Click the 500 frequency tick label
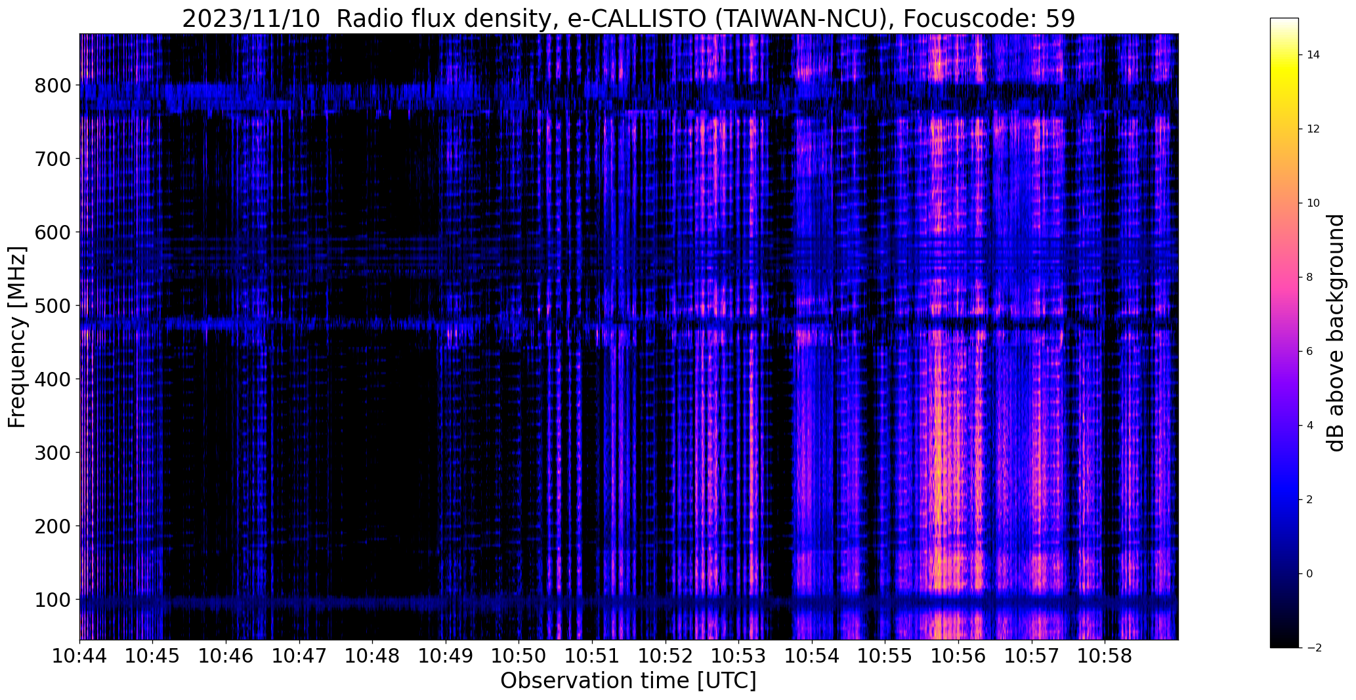Screen dimensions: 1356x700 [52, 306]
